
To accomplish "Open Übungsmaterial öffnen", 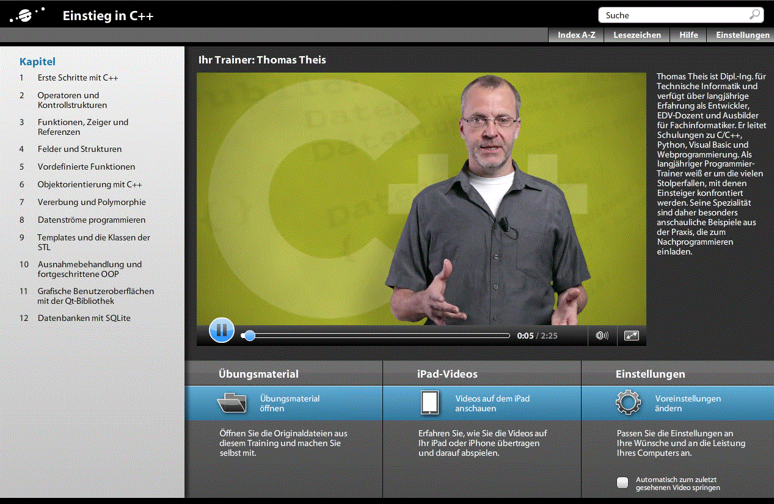I will (284, 403).
